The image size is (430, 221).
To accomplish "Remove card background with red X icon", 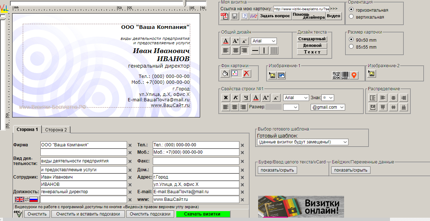I will pos(246,74).
